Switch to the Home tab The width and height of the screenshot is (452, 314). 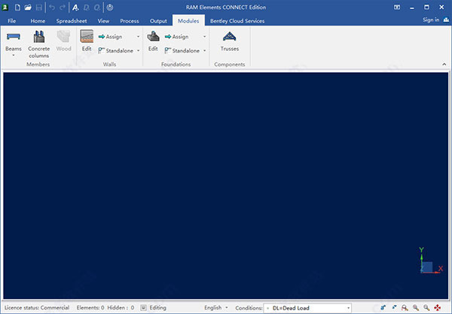(x=38, y=21)
